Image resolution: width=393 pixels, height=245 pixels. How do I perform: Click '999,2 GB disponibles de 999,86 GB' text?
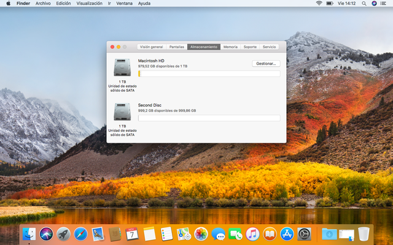coord(167,110)
